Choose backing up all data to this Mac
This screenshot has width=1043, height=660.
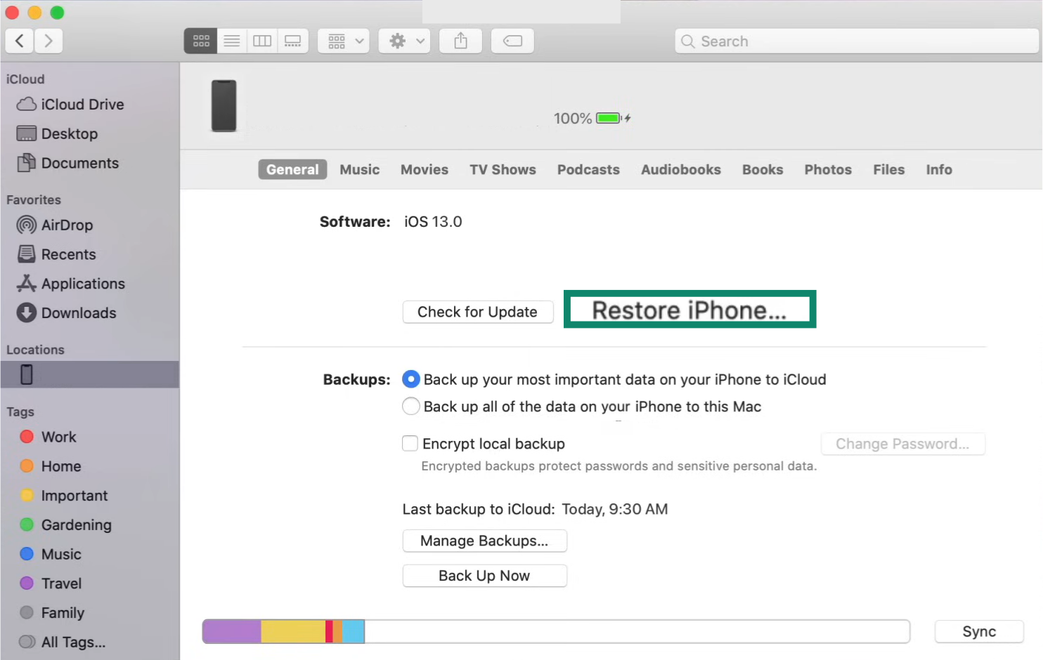tap(411, 406)
